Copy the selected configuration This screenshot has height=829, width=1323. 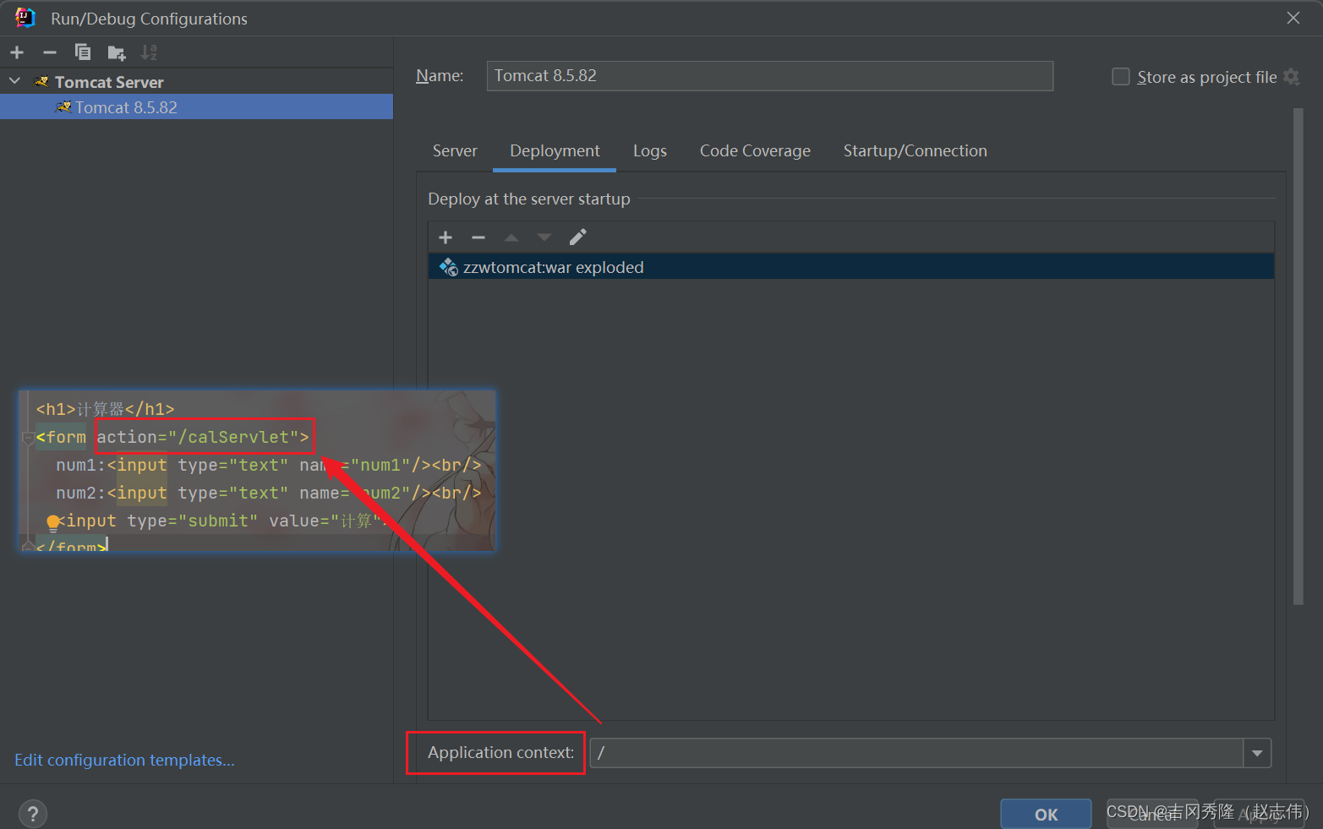tap(83, 52)
